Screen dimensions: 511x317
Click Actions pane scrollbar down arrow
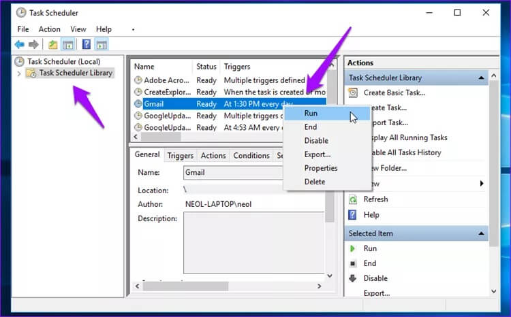494,291
